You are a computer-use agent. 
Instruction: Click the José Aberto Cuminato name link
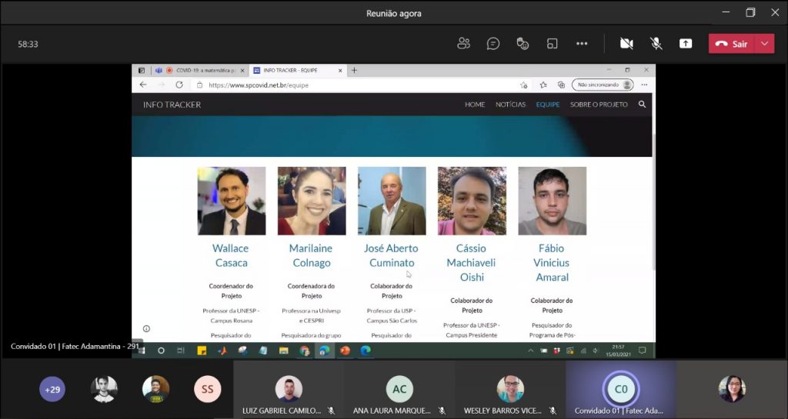[x=392, y=255]
